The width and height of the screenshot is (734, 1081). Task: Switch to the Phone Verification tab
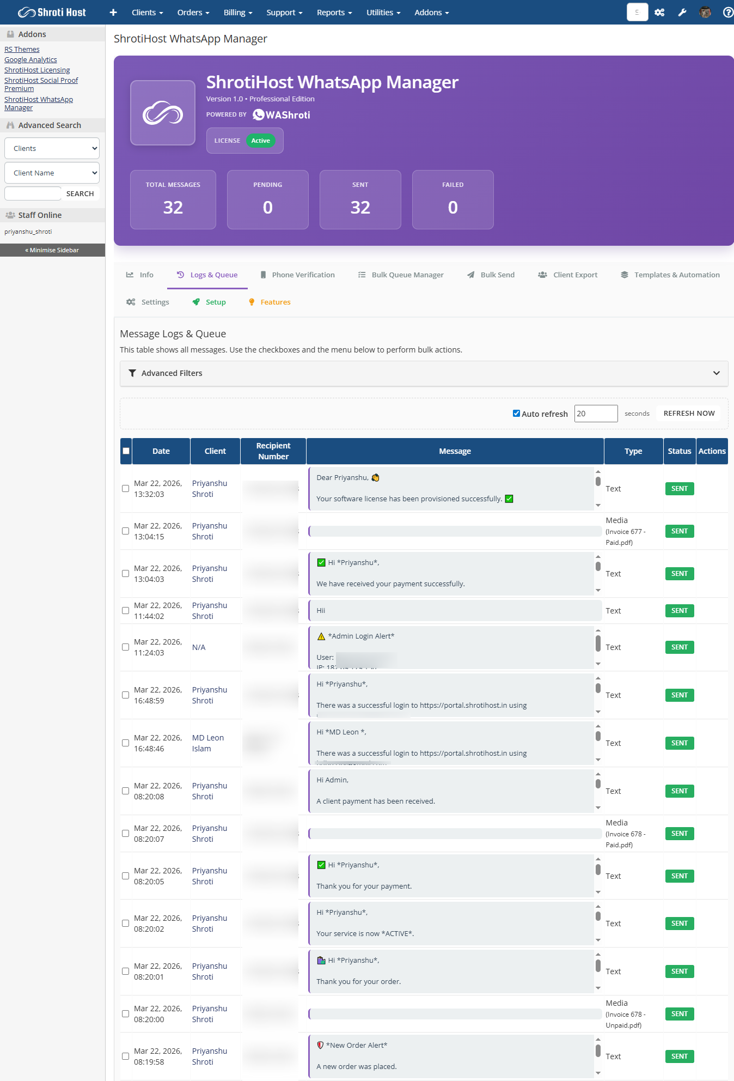pos(297,275)
